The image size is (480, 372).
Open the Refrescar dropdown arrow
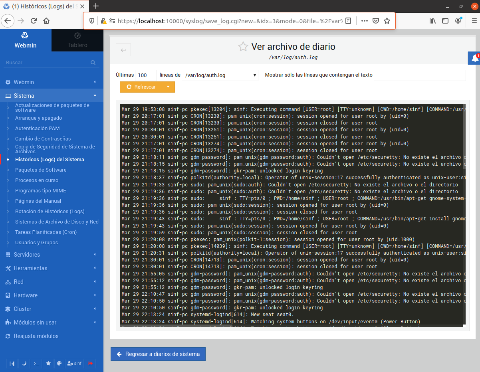click(x=168, y=87)
